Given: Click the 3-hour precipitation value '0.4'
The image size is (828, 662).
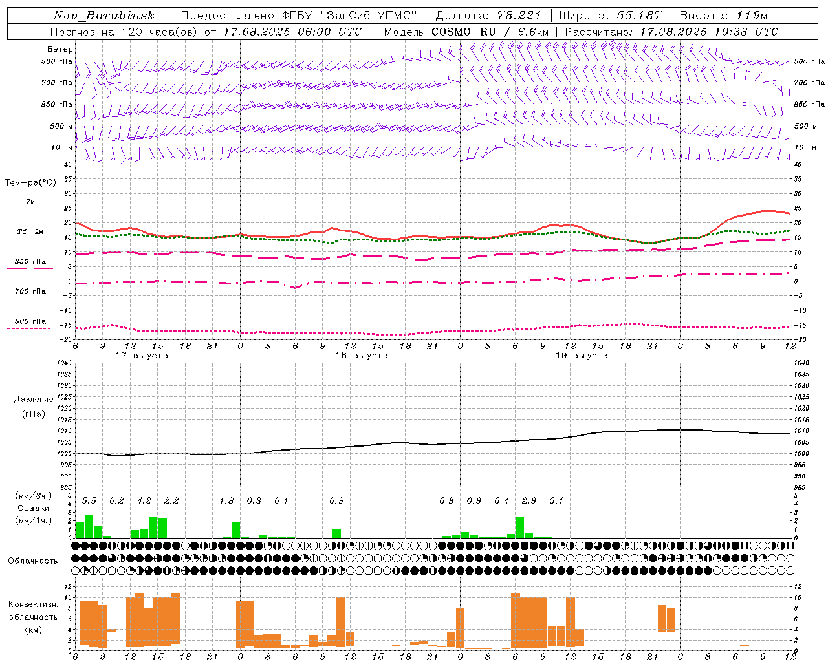Looking at the screenshot, I should 501,500.
